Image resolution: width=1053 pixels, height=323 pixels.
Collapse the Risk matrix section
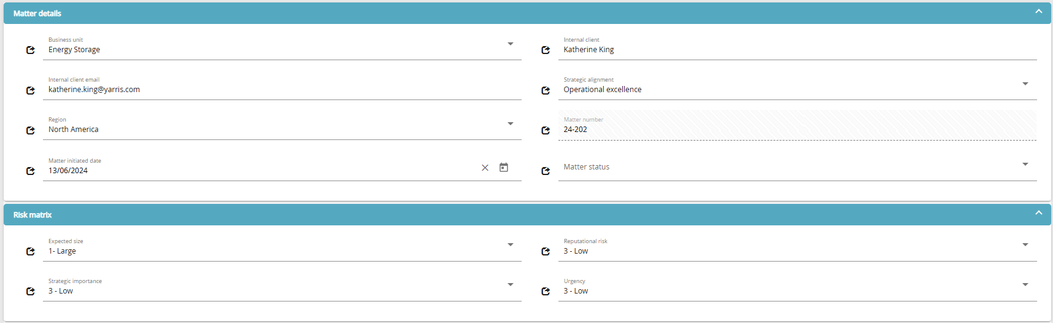pos(1039,213)
